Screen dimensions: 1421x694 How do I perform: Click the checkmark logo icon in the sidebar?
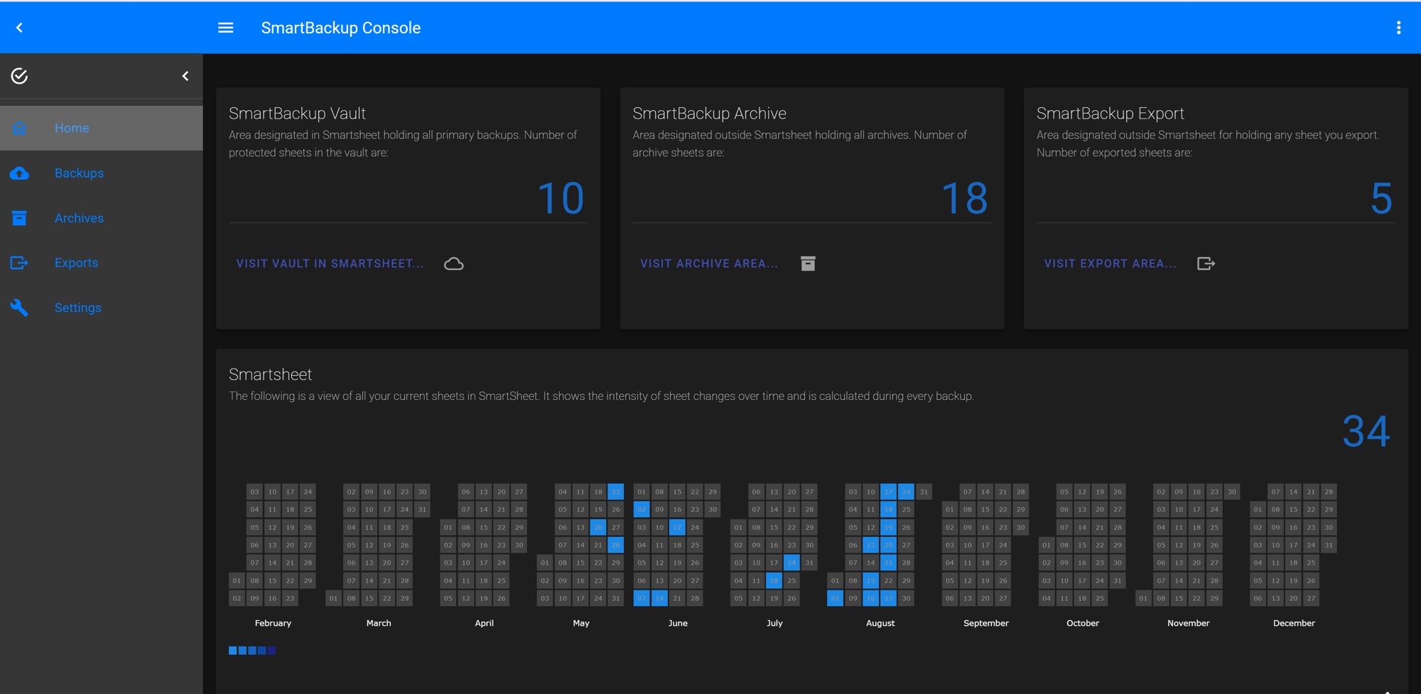(19, 76)
